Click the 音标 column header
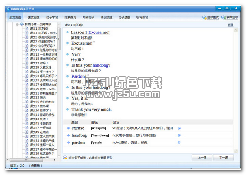Screen dimensions: 246x175 point(94,122)
